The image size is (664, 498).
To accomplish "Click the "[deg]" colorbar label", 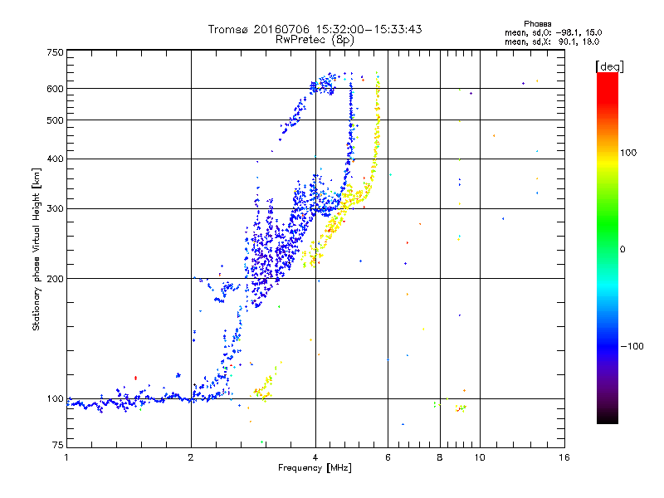I will pyautogui.click(x=609, y=66).
